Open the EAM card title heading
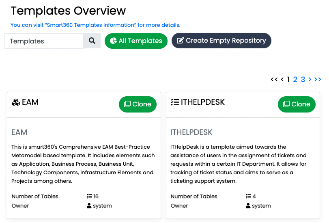This screenshot has height=223, width=329. click(x=30, y=102)
